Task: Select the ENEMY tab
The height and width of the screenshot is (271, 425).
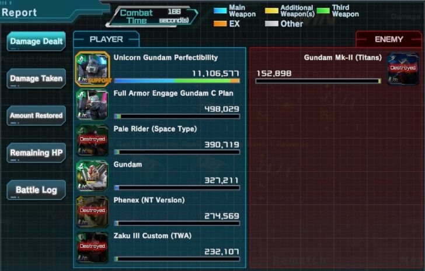Action: coord(389,40)
